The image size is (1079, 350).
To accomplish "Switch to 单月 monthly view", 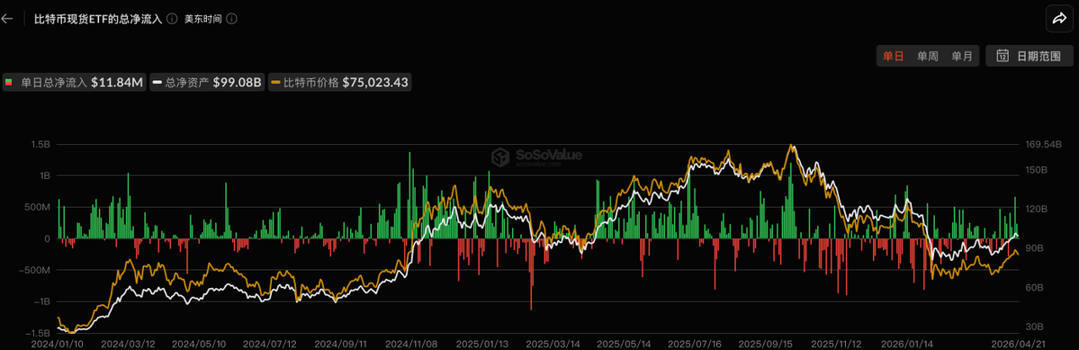I will 961,57.
